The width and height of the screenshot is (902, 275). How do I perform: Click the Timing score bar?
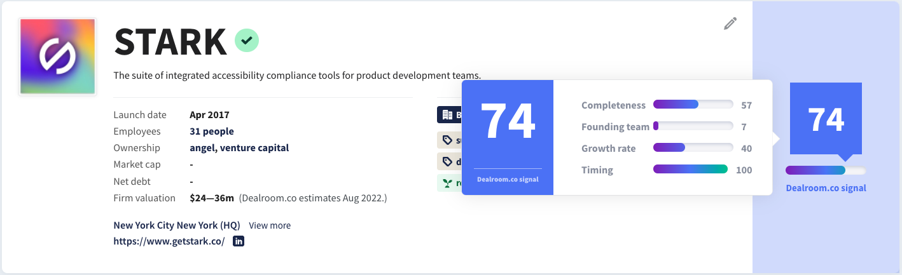pos(690,170)
